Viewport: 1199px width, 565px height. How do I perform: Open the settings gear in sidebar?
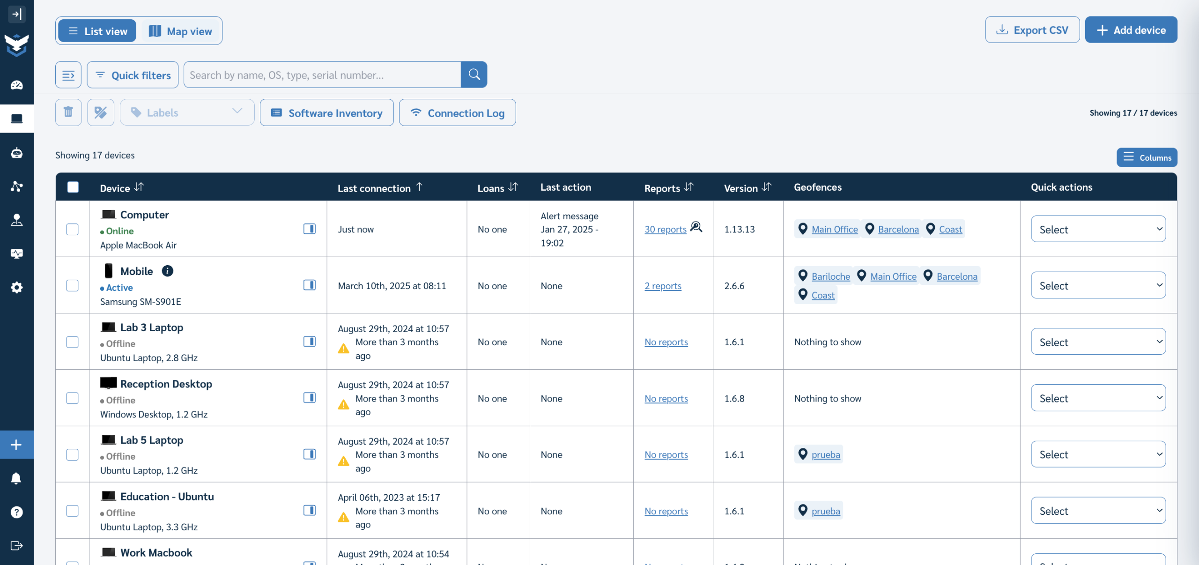pyautogui.click(x=17, y=287)
